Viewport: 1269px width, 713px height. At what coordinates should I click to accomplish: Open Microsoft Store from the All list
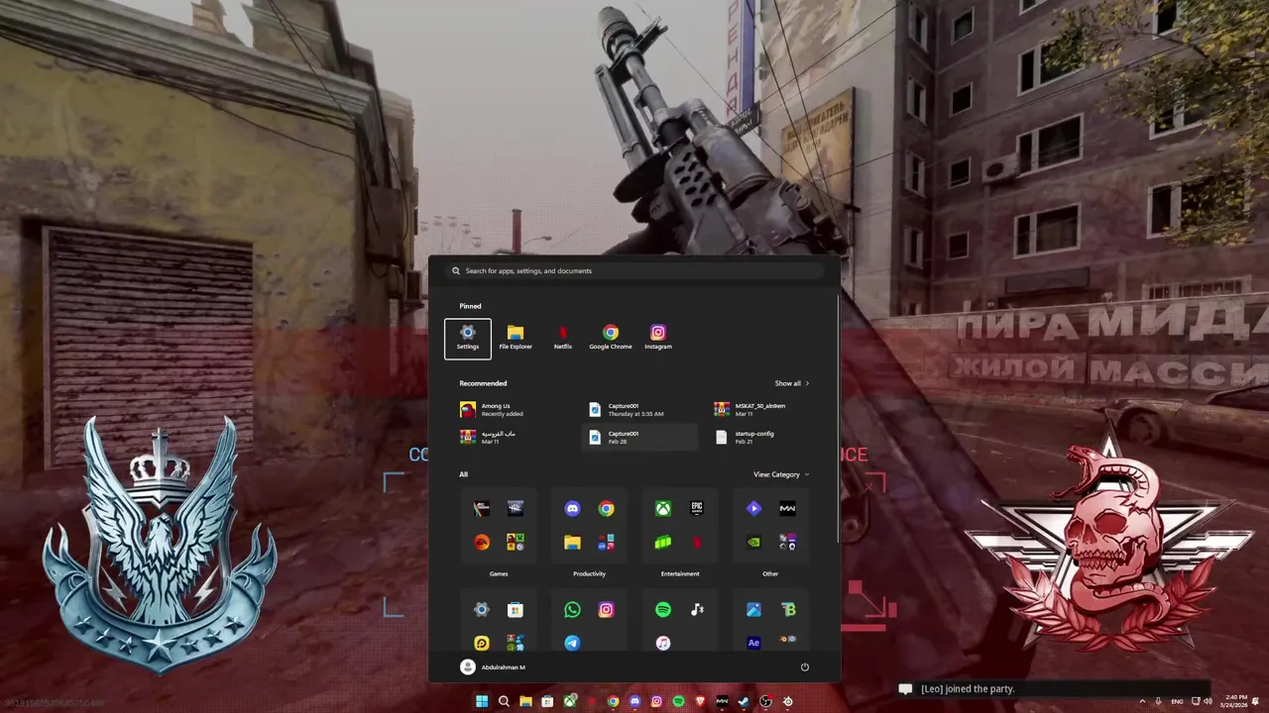tap(515, 610)
